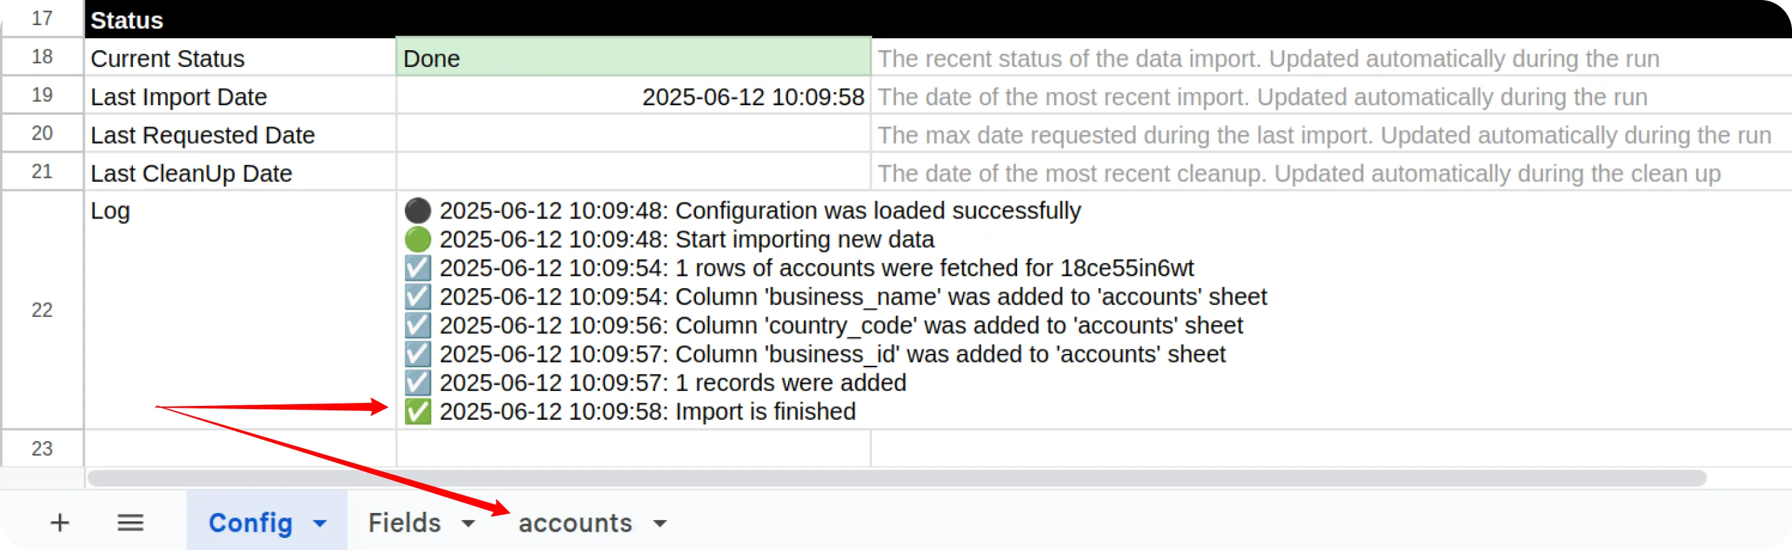
Task: Select row 19 header
Action: coord(43,95)
